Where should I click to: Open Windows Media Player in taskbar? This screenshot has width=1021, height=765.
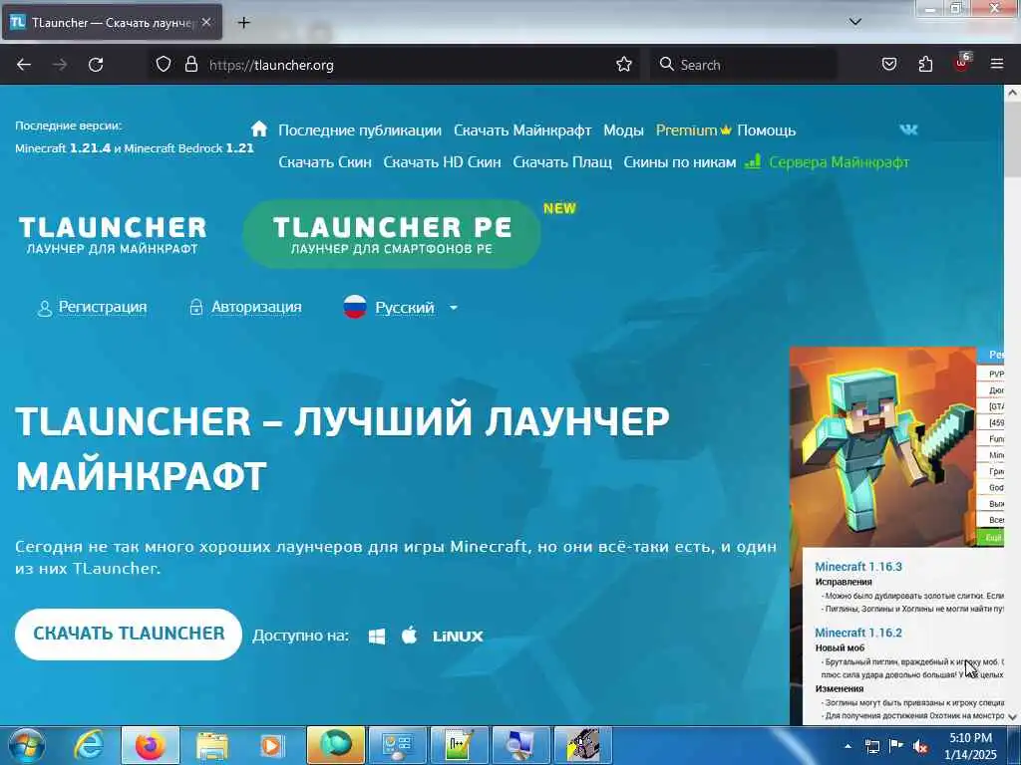[x=272, y=745]
